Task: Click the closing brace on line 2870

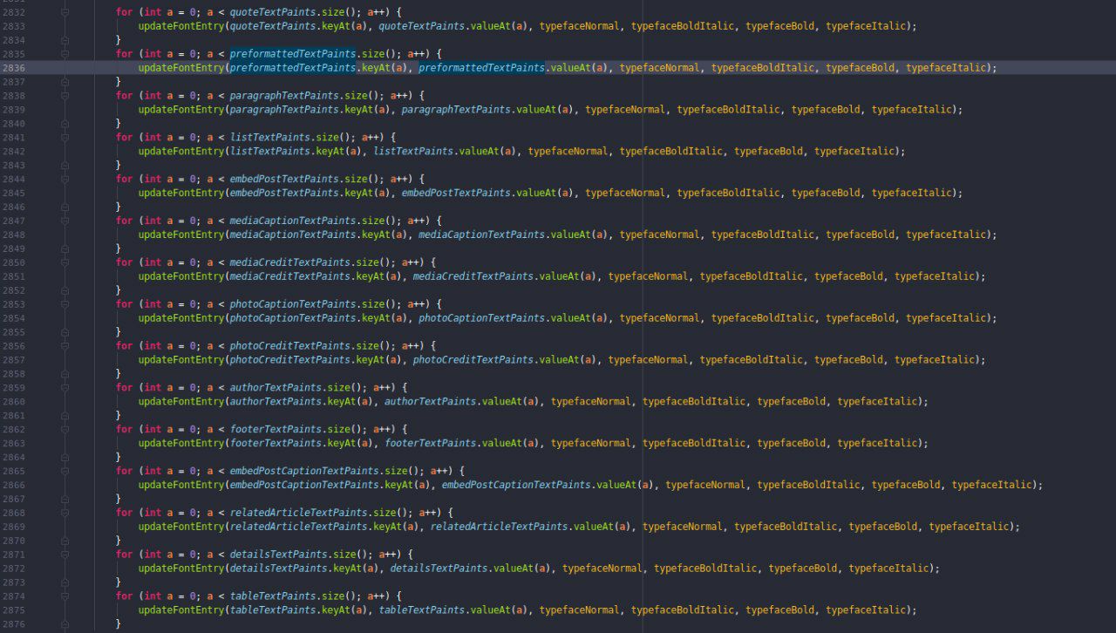Action: coord(118,541)
